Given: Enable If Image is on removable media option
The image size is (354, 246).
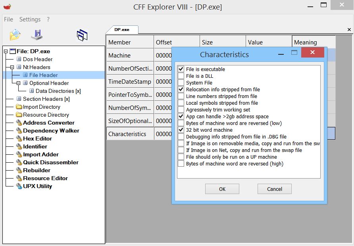Looking at the screenshot, I should pos(181,143).
